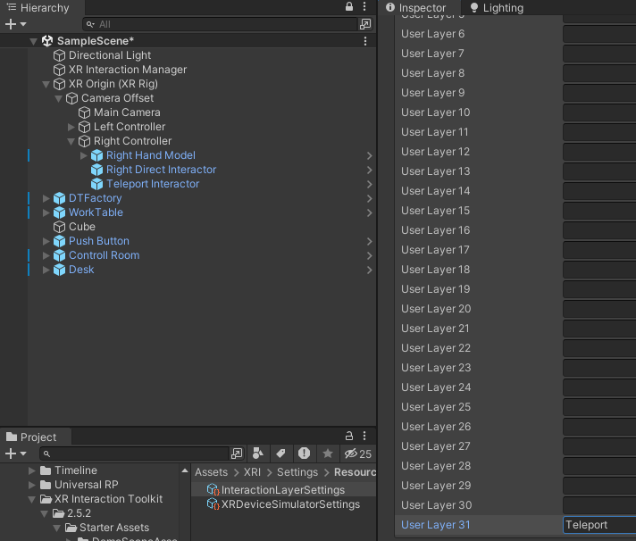Open search window icon in Project
Viewport: 636px width, 541px height.
click(237, 454)
